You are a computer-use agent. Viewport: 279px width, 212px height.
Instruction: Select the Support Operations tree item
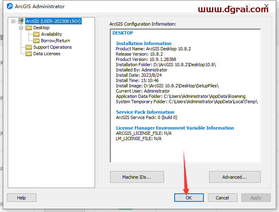pyautogui.click(x=52, y=47)
